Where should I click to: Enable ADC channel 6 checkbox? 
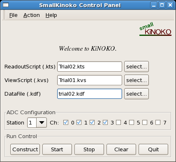point(145,122)
